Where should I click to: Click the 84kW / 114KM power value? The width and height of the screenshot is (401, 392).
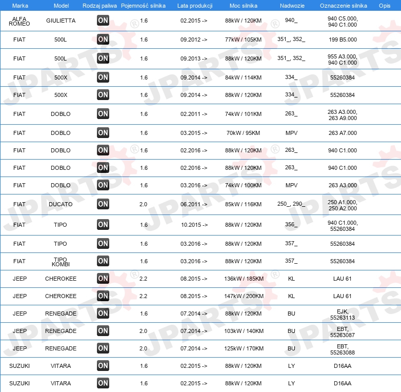click(x=243, y=77)
